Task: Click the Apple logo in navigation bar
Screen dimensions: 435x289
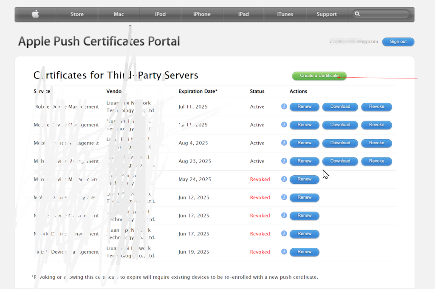Action: point(35,14)
